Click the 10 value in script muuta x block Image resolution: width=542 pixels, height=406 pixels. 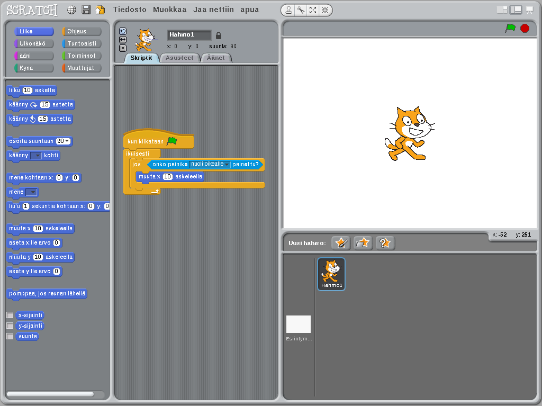[x=167, y=176]
